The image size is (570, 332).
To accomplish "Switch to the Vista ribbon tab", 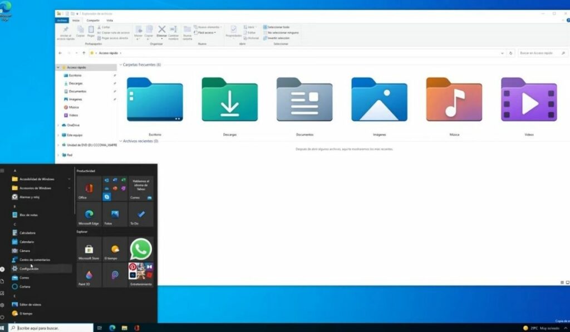I will (x=110, y=20).
